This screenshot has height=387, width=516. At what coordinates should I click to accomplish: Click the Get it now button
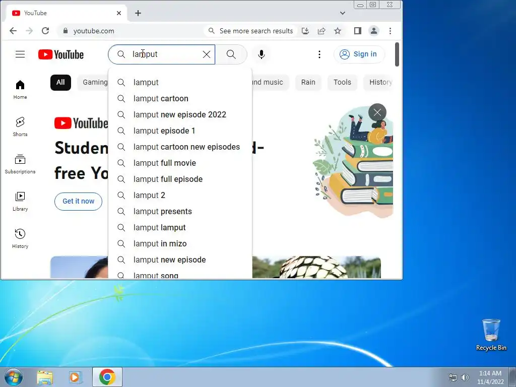[x=78, y=201]
